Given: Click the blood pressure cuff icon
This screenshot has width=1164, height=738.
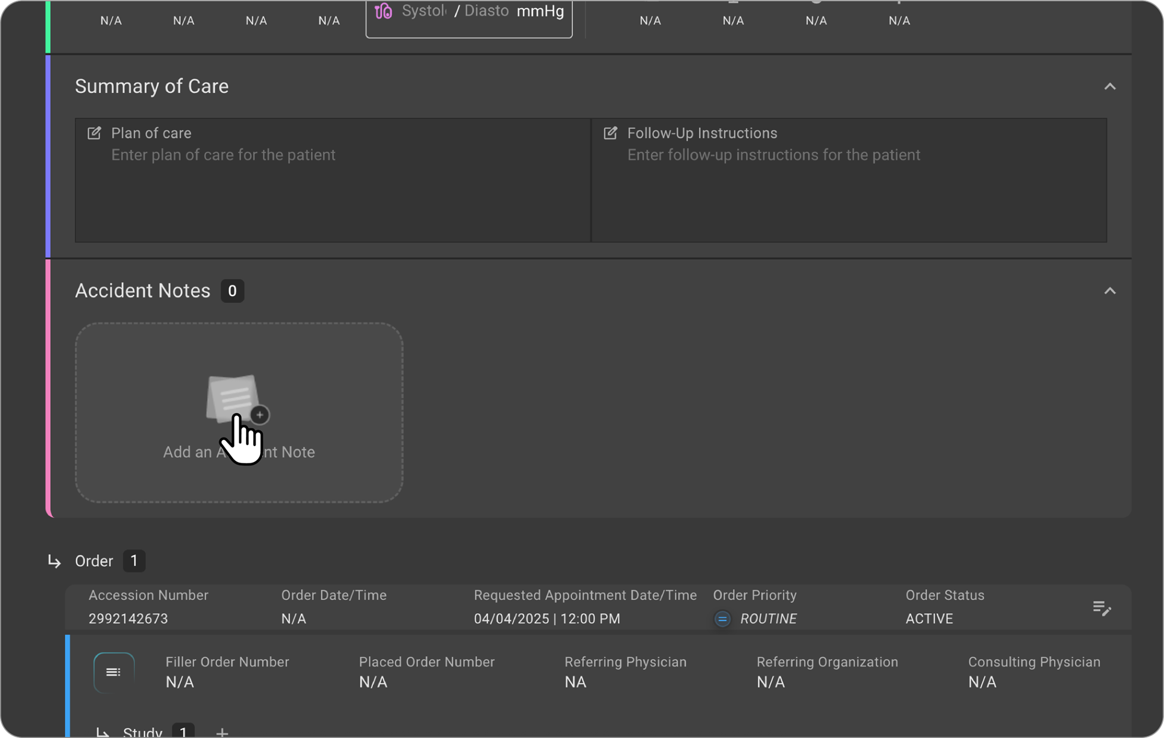Looking at the screenshot, I should click(x=383, y=11).
